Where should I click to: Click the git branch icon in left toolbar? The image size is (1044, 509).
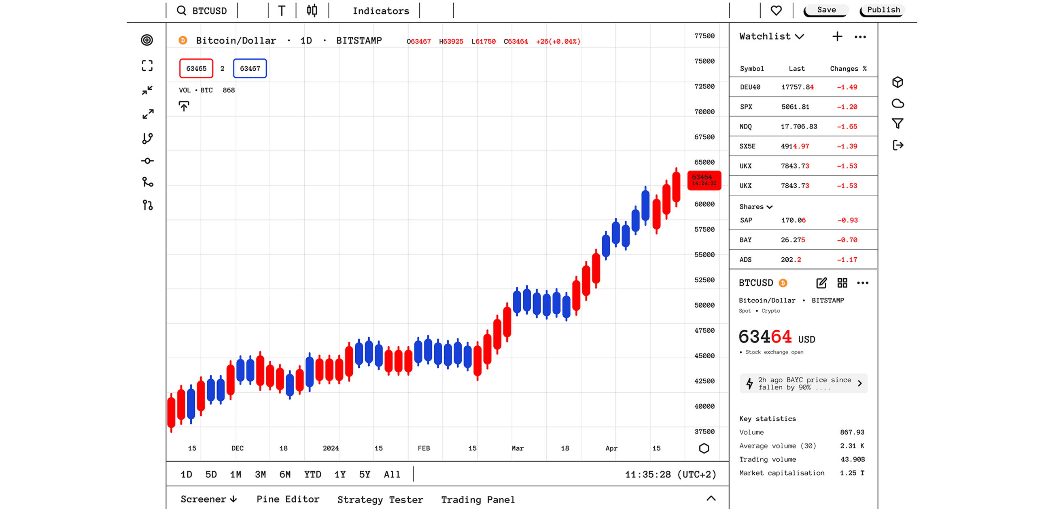click(147, 139)
